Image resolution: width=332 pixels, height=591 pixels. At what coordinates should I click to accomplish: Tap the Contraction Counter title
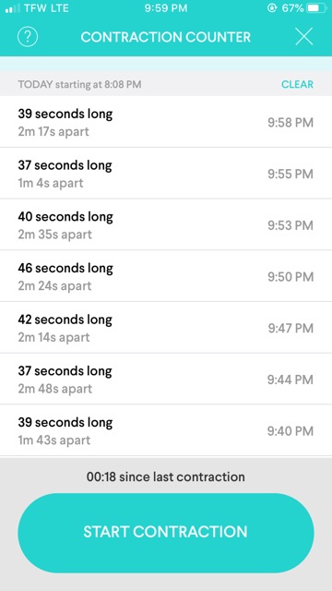[x=166, y=37]
